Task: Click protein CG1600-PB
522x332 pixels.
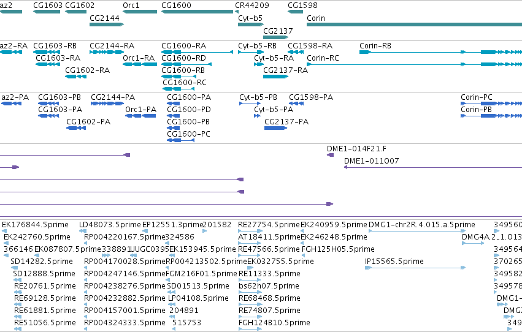Action: click(188, 122)
